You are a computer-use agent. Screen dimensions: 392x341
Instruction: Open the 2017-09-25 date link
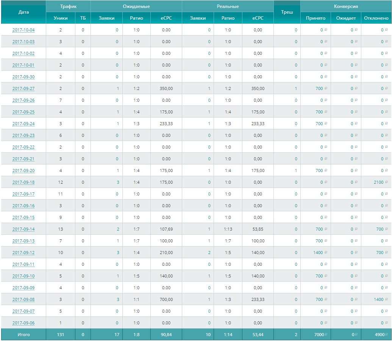(23, 112)
